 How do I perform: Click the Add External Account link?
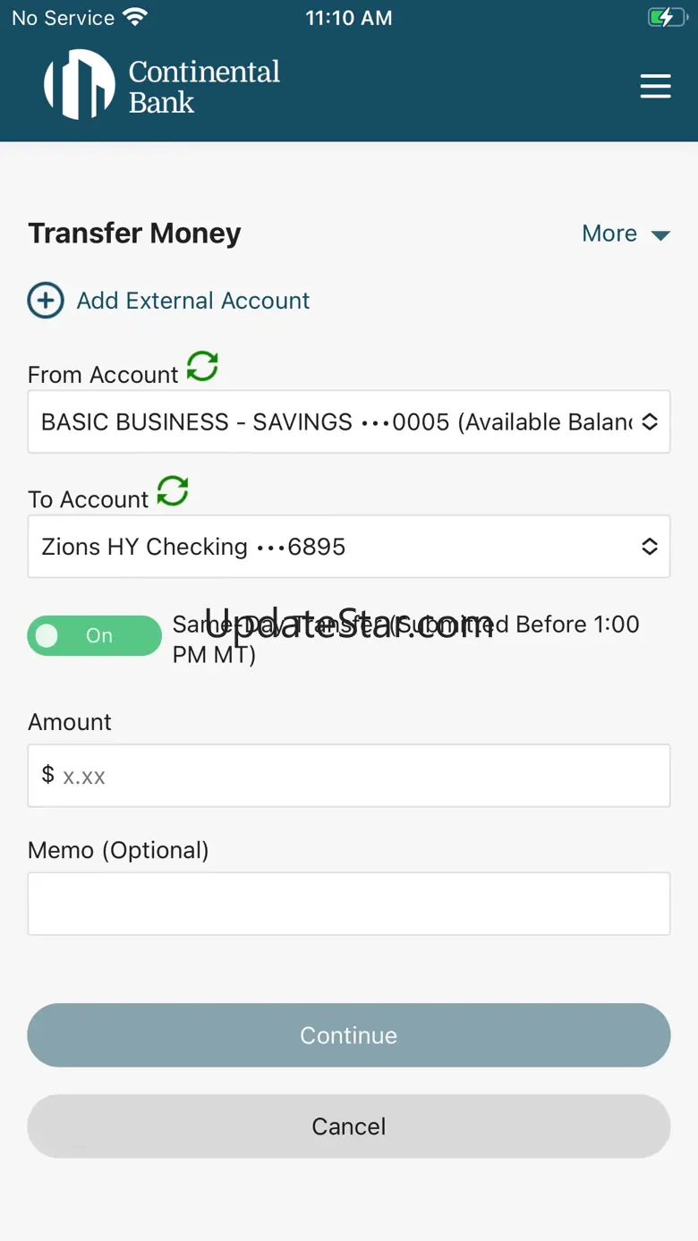pos(193,301)
